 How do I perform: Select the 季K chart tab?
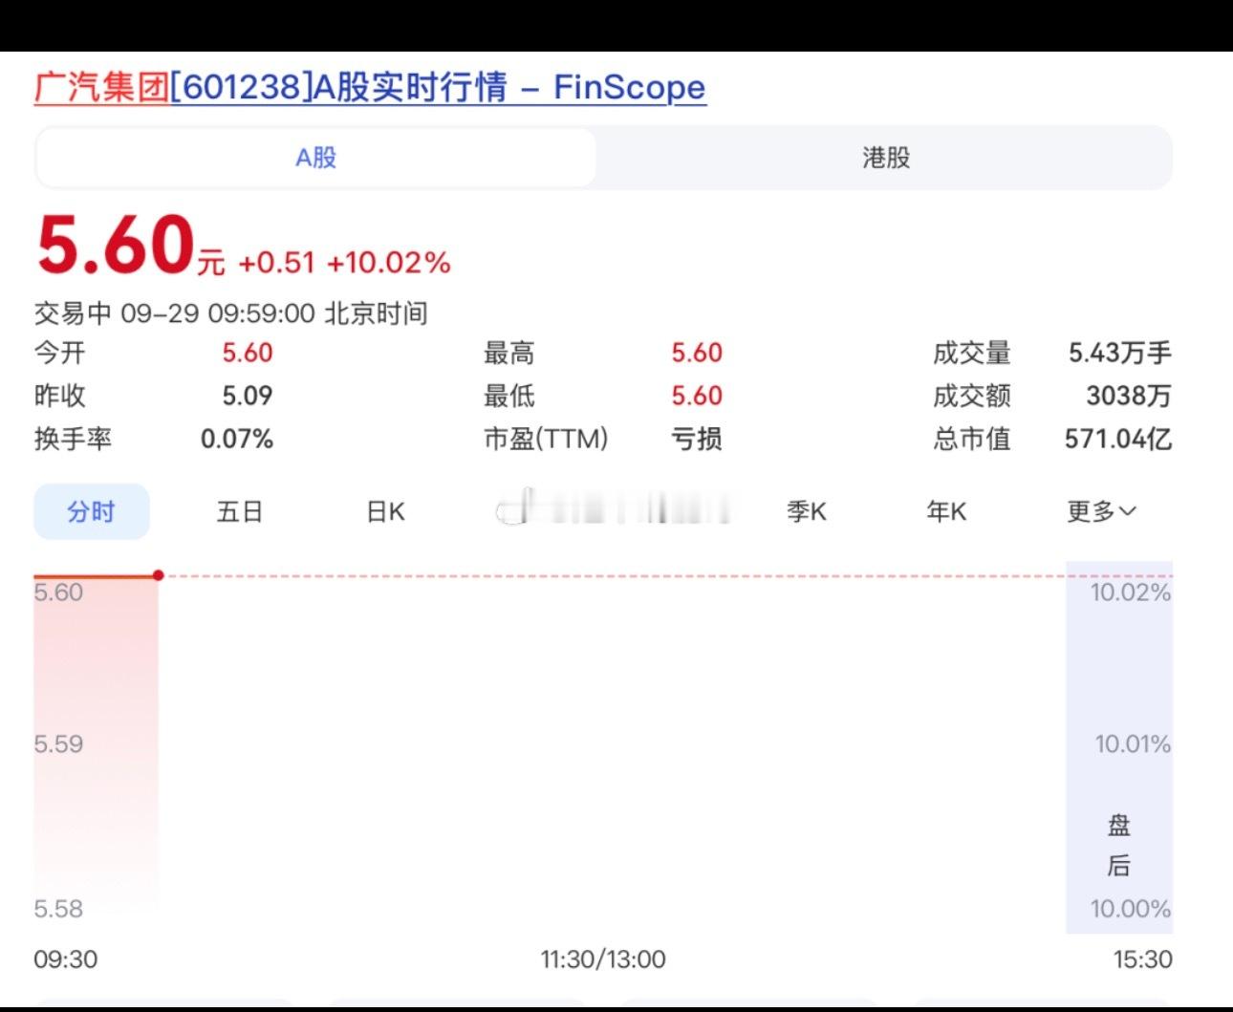pyautogui.click(x=806, y=511)
